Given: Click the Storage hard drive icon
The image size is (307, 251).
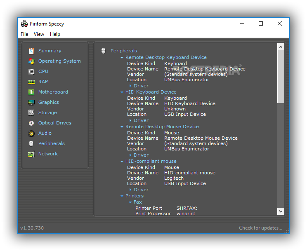Looking at the screenshot, I should click(31, 113).
